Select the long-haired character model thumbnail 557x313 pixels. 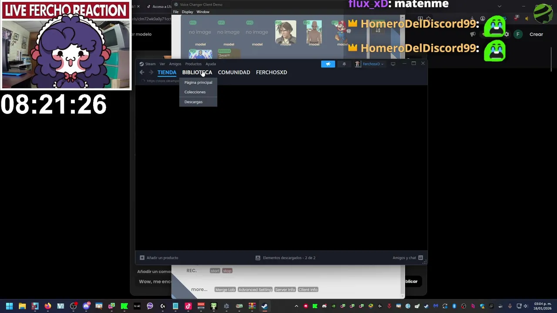pos(285,33)
